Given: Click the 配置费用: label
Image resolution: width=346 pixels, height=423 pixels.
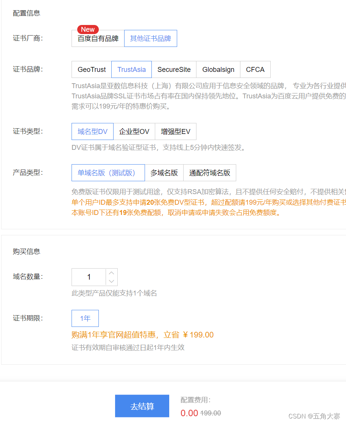Looking at the screenshot, I should click(195, 400).
